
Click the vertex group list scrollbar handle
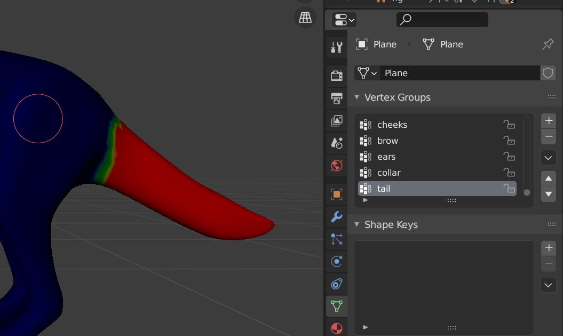tap(527, 192)
